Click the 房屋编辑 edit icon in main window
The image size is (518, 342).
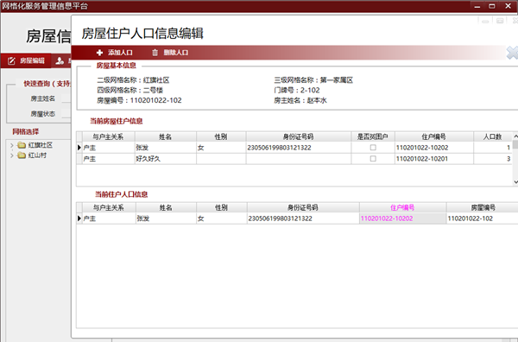tap(11, 60)
